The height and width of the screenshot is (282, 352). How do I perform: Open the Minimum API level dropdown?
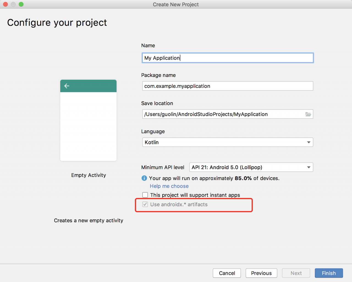pos(251,167)
